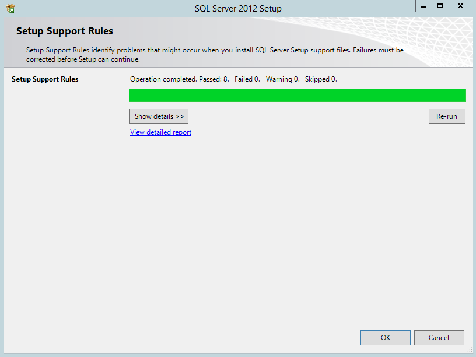Screen dimensions: 476x357
Task: Maximize the SQL Server 2012 Setup window
Action: coord(440,6)
